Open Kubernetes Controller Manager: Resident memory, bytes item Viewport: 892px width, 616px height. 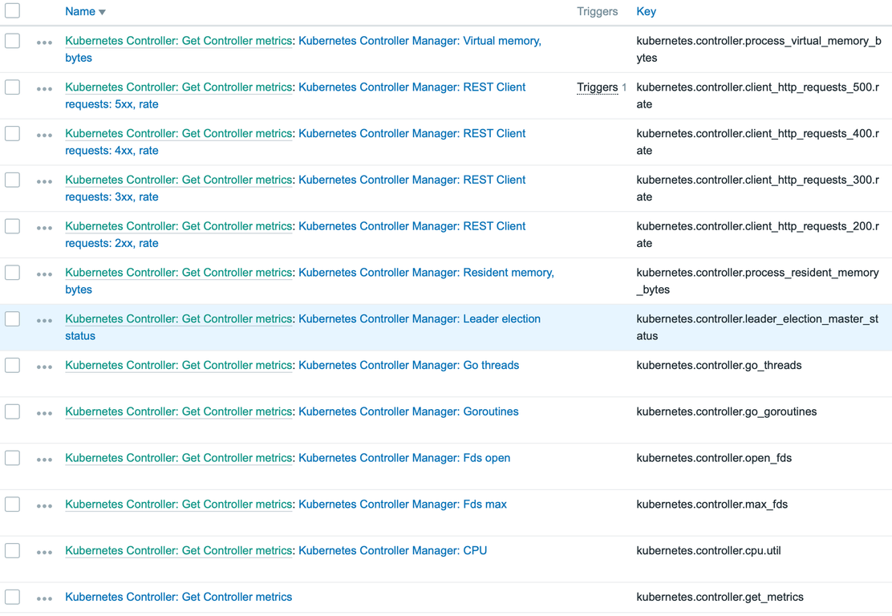click(x=426, y=273)
